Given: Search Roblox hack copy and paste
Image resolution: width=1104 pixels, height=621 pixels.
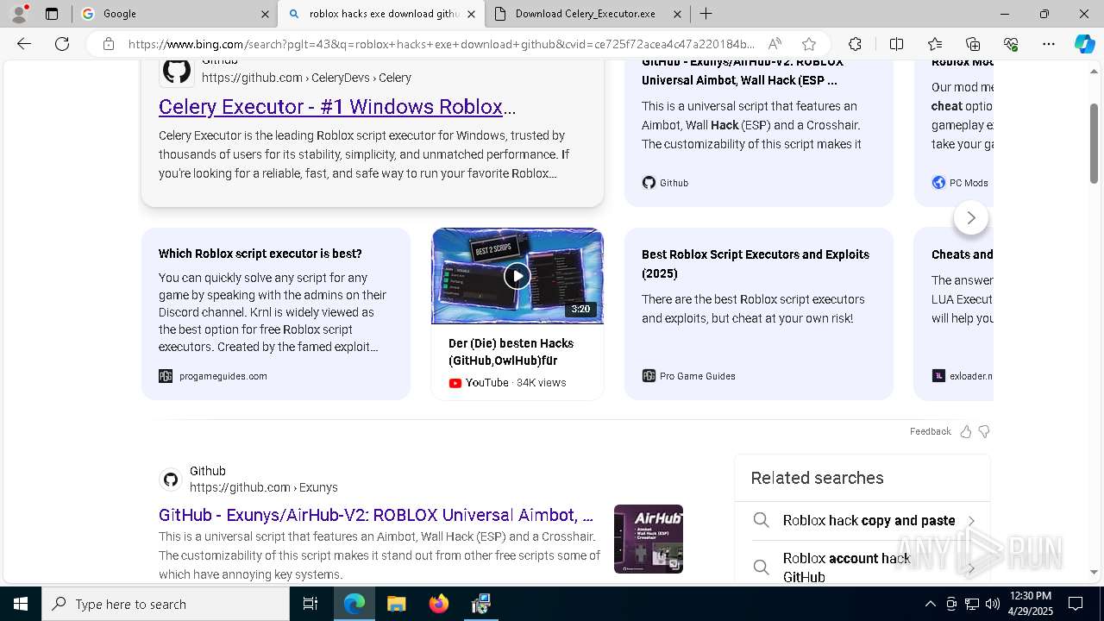Looking at the screenshot, I should (862, 520).
